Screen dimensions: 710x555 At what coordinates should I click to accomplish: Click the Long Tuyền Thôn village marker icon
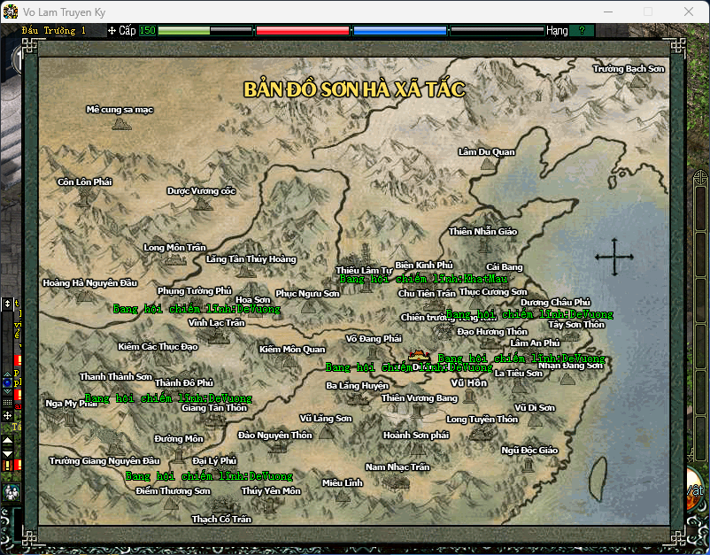tap(481, 432)
